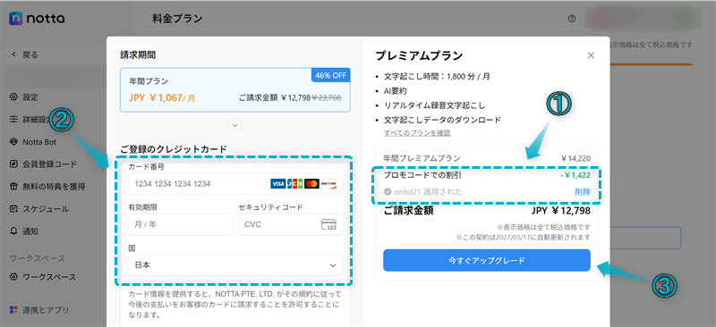Click the gift icon for 無料の特典
This screenshot has width=716, height=327.
[x=13, y=187]
